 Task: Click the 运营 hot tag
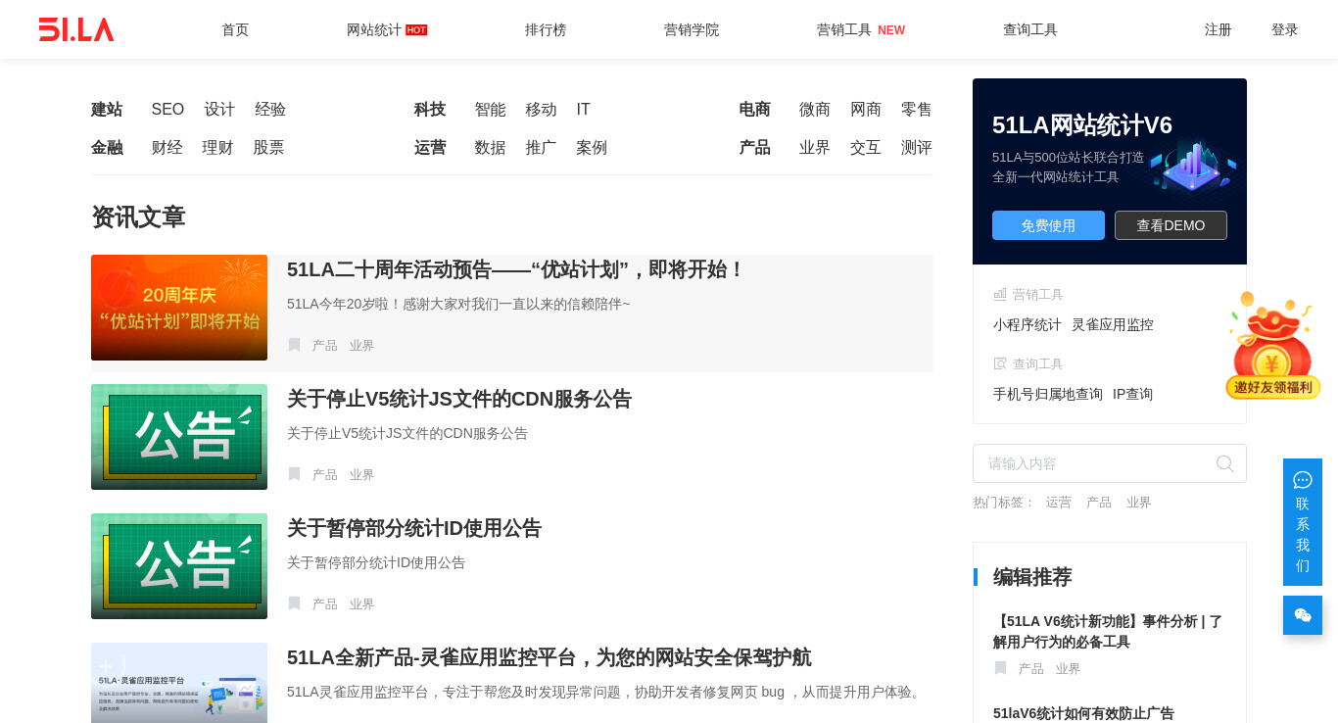pyautogui.click(x=1059, y=503)
